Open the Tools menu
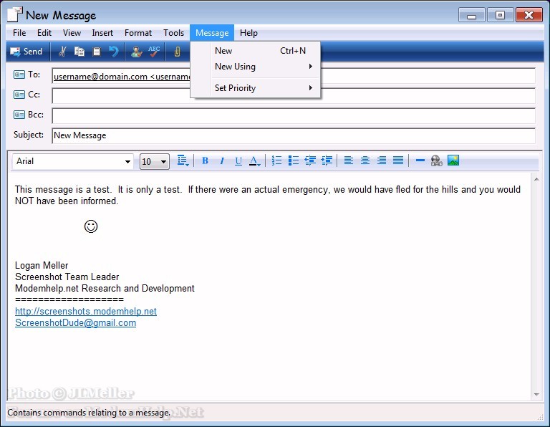Viewport: 550px width, 427px height. pyautogui.click(x=173, y=33)
